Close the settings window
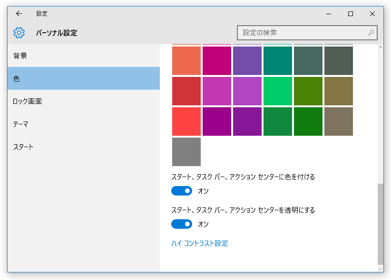 [x=372, y=14]
